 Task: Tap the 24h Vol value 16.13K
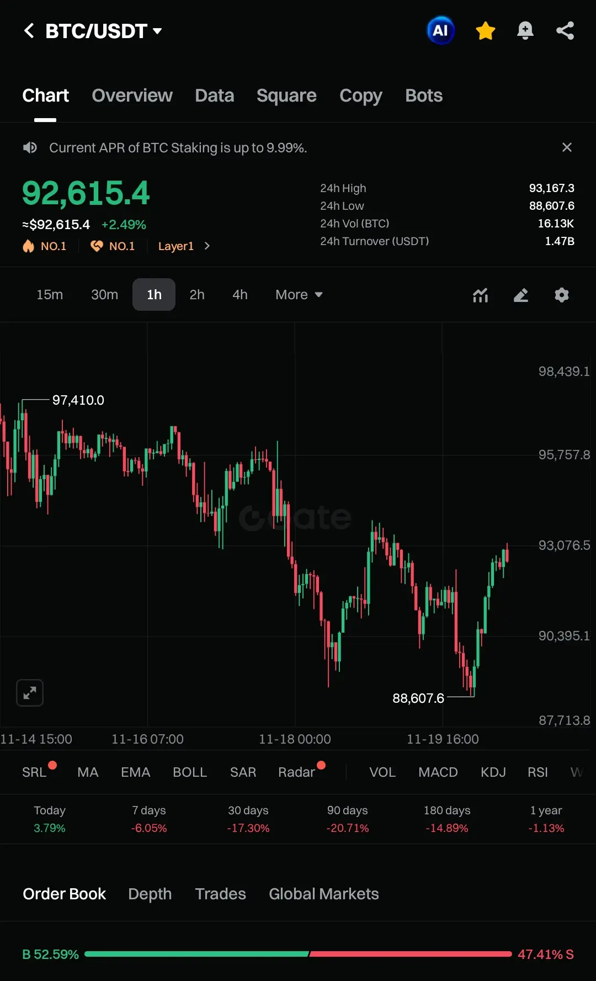556,224
